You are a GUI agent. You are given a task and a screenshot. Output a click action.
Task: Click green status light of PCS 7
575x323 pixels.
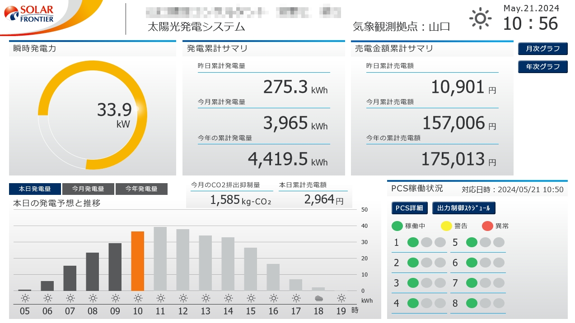tap(472, 283)
